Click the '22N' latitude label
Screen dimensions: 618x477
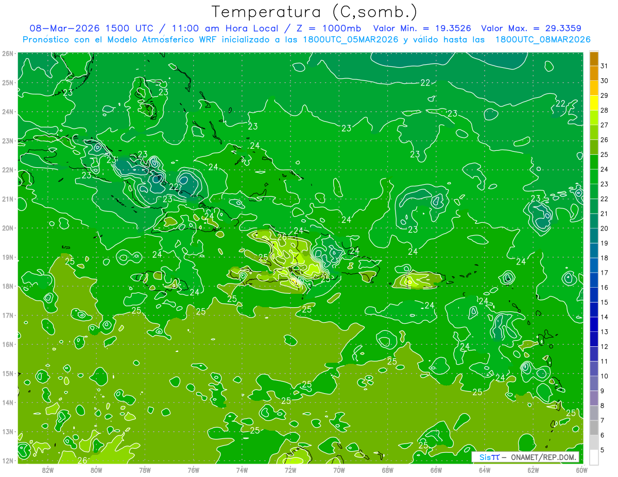click(8, 170)
